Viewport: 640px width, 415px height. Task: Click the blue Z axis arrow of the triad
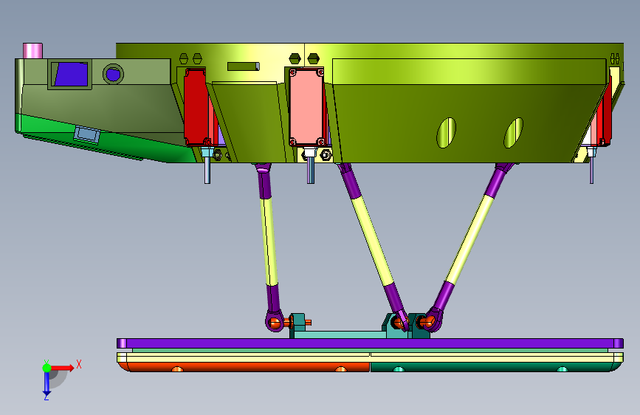pyautogui.click(x=47, y=383)
